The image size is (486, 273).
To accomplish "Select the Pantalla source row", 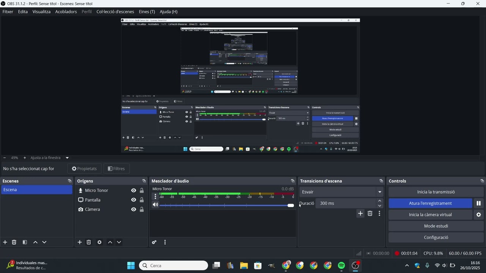I will point(110,200).
